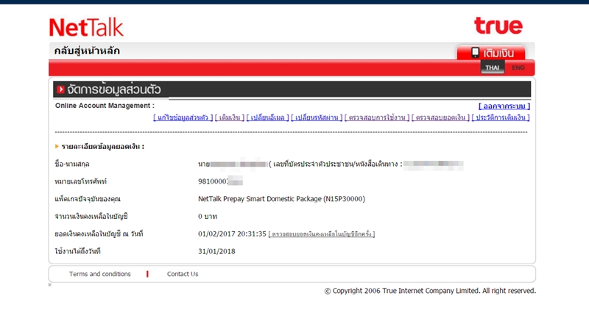Select the expiry date 31/01/2018

pyautogui.click(x=216, y=251)
